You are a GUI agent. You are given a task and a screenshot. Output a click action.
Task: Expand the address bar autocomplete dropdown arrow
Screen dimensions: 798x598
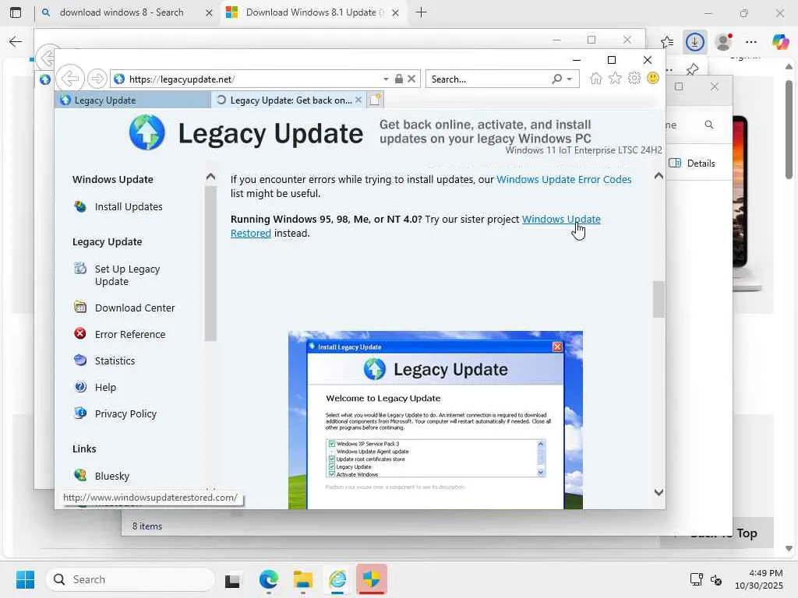(386, 79)
